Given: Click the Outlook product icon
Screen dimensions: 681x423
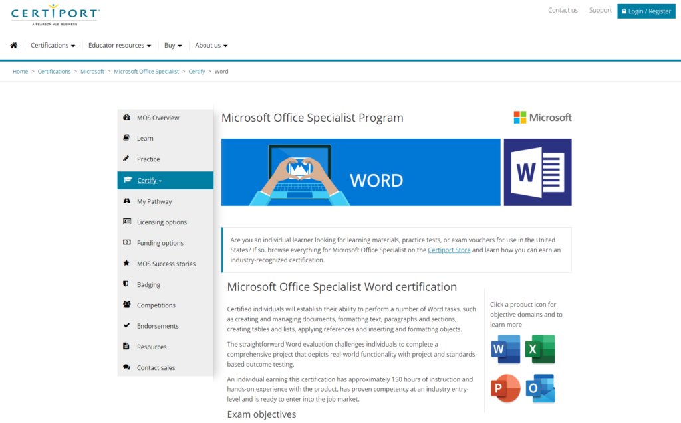Looking at the screenshot, I should [539, 388].
